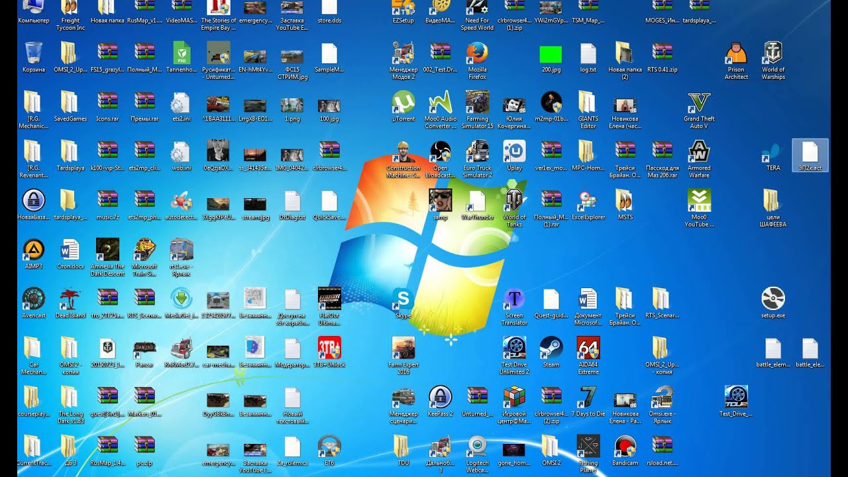Select the highlighted ЭП2к.act file
This screenshot has width=848, height=477.
coord(810,156)
